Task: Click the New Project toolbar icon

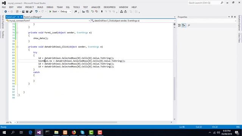Action: click(17, 12)
